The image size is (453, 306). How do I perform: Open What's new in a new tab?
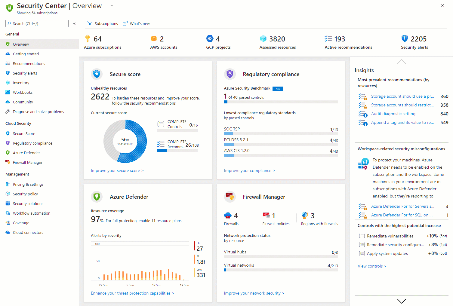pyautogui.click(x=136, y=23)
